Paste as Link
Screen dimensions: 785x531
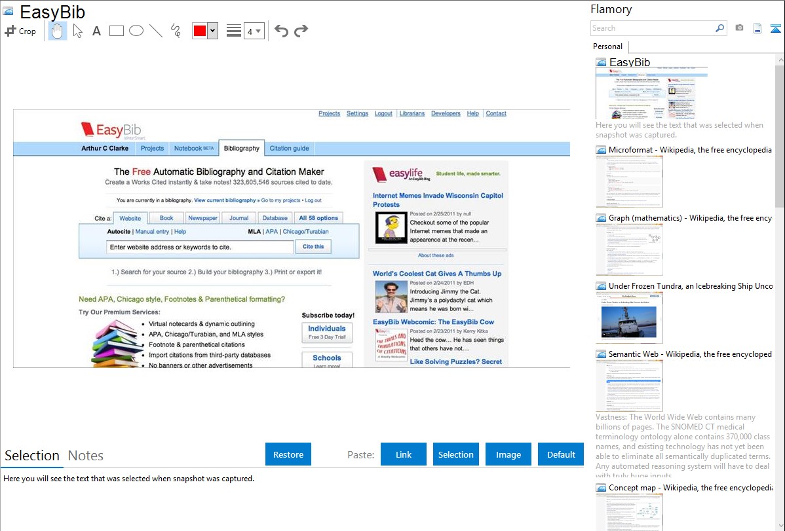pyautogui.click(x=404, y=454)
